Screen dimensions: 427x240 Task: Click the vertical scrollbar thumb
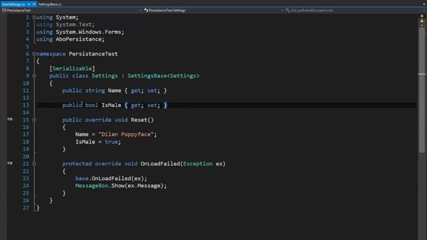pos(422,90)
